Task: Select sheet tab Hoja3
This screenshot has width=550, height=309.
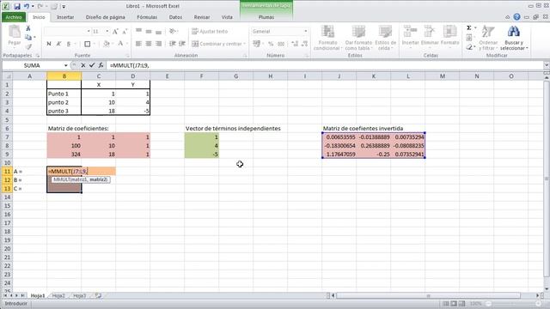Action: tap(79, 295)
